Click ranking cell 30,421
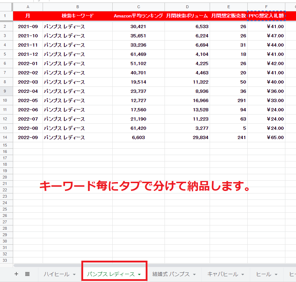Image resolution: width=296 pixels, height=282 pixels. point(139,27)
